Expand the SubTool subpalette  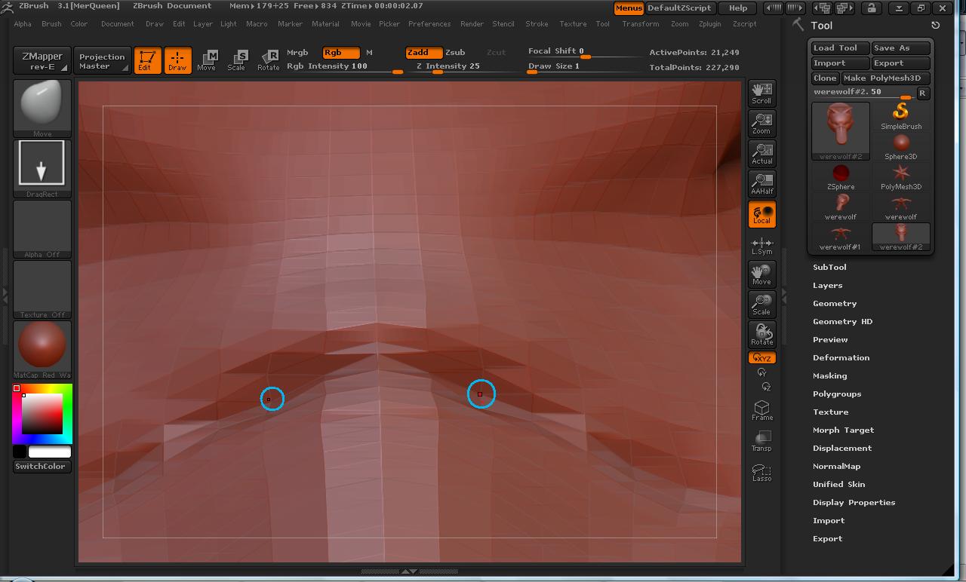point(829,267)
